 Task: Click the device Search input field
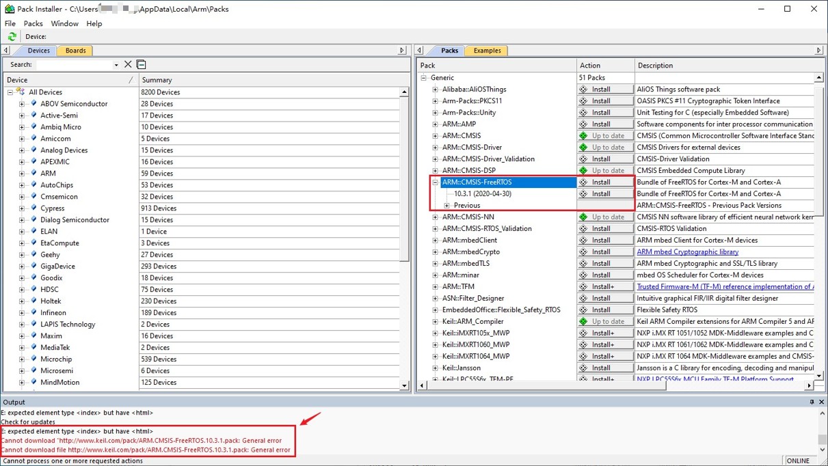[73, 65]
